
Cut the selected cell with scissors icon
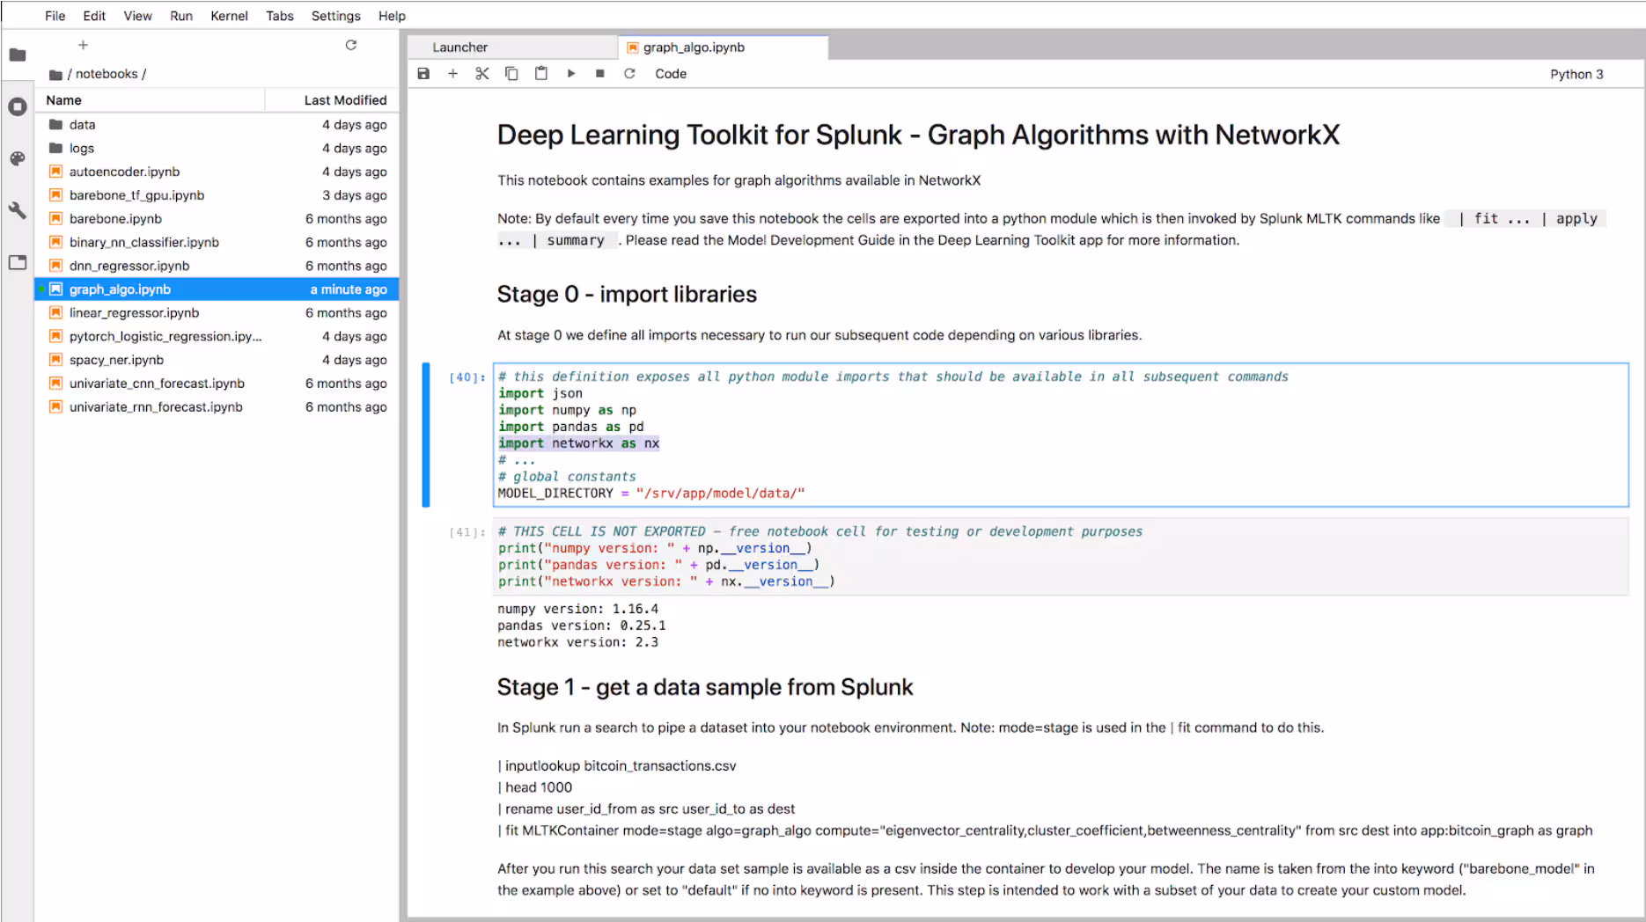coord(482,74)
